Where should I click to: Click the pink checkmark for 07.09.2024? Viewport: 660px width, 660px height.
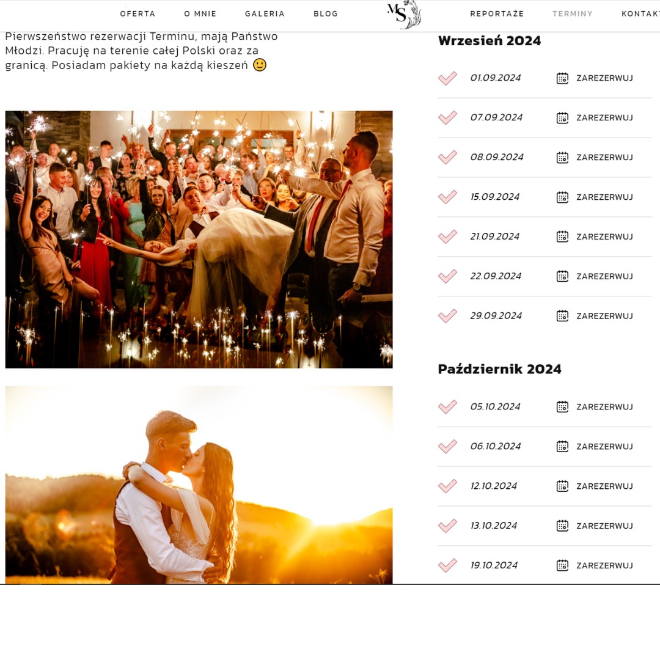[x=447, y=117]
